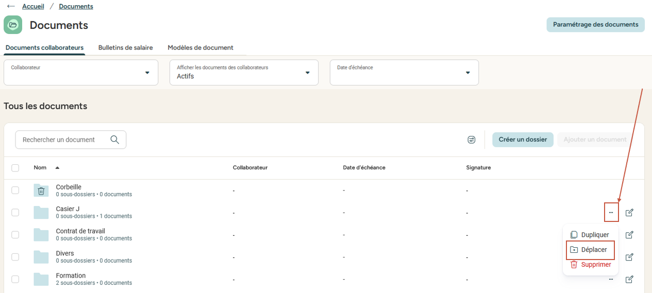Open the Corbeille trash folder icon

coord(41,191)
